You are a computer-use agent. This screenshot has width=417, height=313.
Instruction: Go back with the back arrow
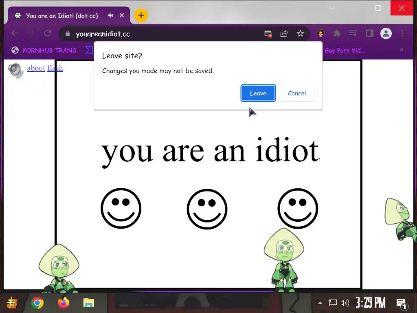click(x=15, y=33)
